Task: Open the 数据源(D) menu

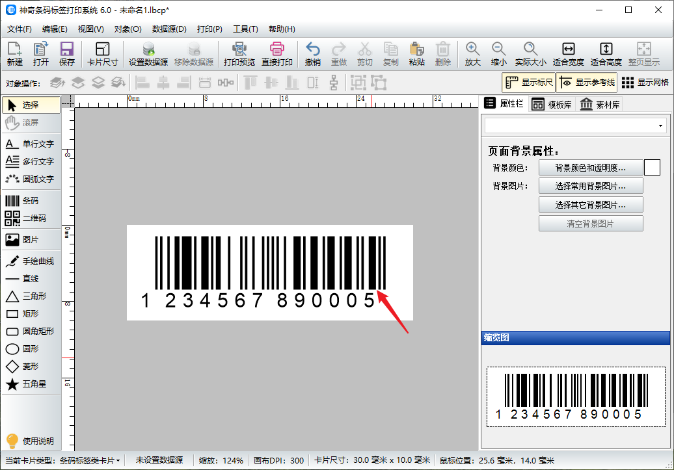Action: point(169,29)
